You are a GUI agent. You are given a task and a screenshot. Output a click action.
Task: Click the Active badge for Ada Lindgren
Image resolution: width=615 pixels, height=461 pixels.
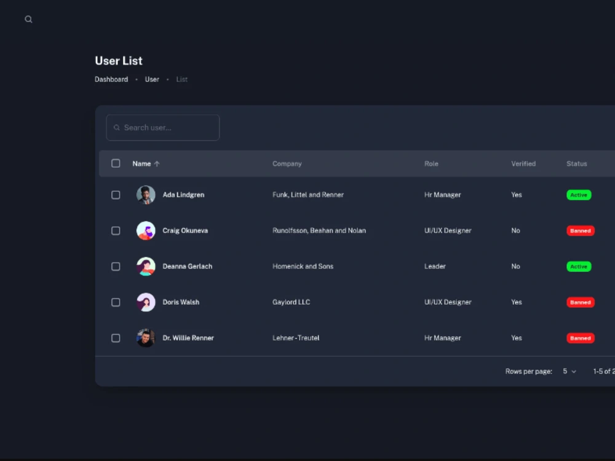579,195
